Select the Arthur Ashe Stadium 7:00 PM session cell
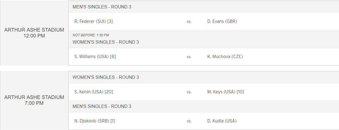The image size is (339, 130). tap(34, 100)
